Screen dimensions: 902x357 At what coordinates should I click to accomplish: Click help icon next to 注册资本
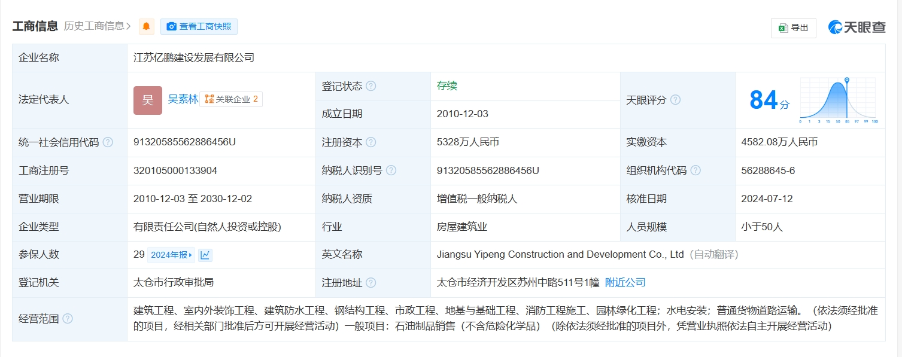click(371, 142)
